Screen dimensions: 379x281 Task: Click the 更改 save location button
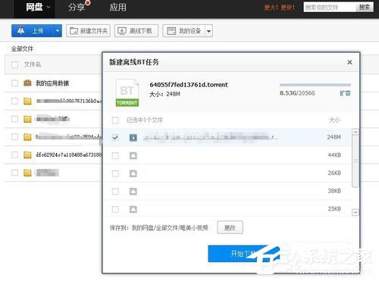click(x=230, y=227)
